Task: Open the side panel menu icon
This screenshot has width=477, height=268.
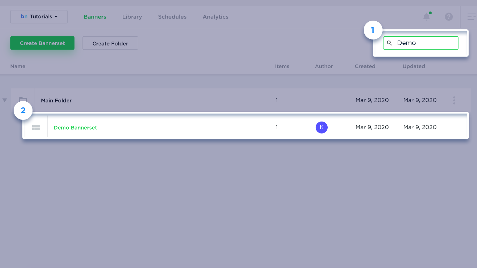Action: [x=471, y=17]
